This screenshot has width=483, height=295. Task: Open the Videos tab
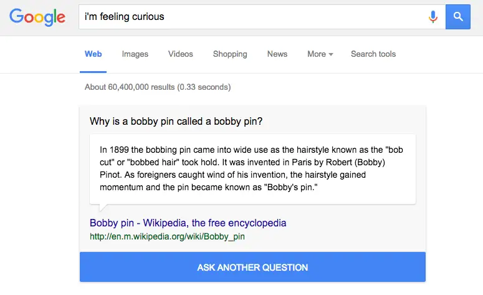[181, 54]
